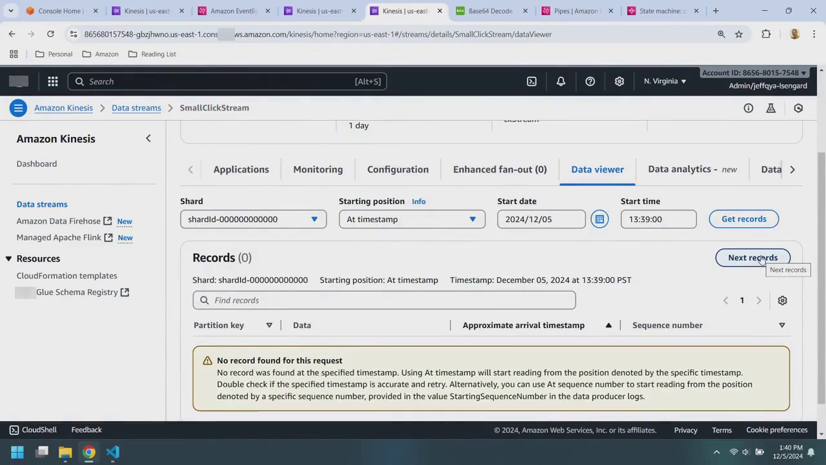Open browser tab search dropdown

coord(11,11)
